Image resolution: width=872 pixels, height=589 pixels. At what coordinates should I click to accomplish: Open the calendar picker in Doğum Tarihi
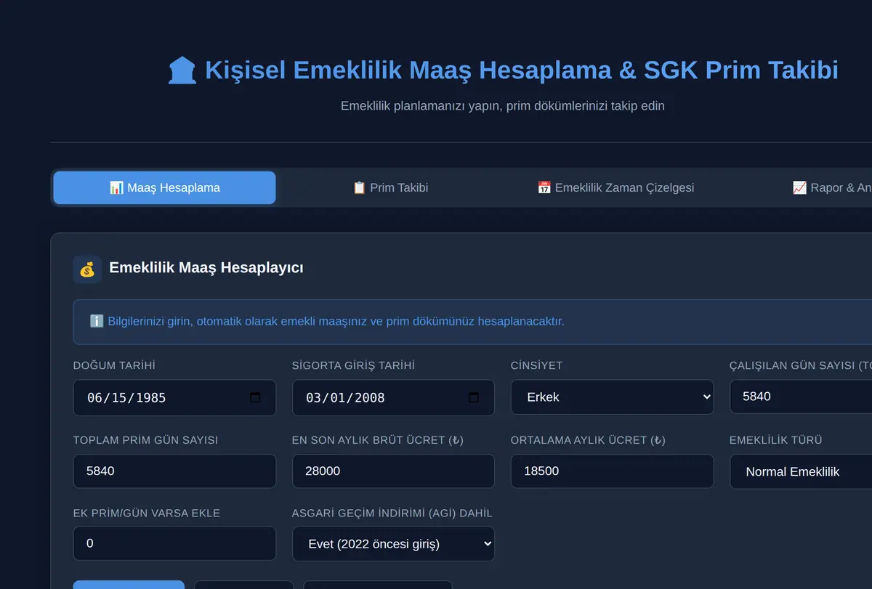coord(255,397)
